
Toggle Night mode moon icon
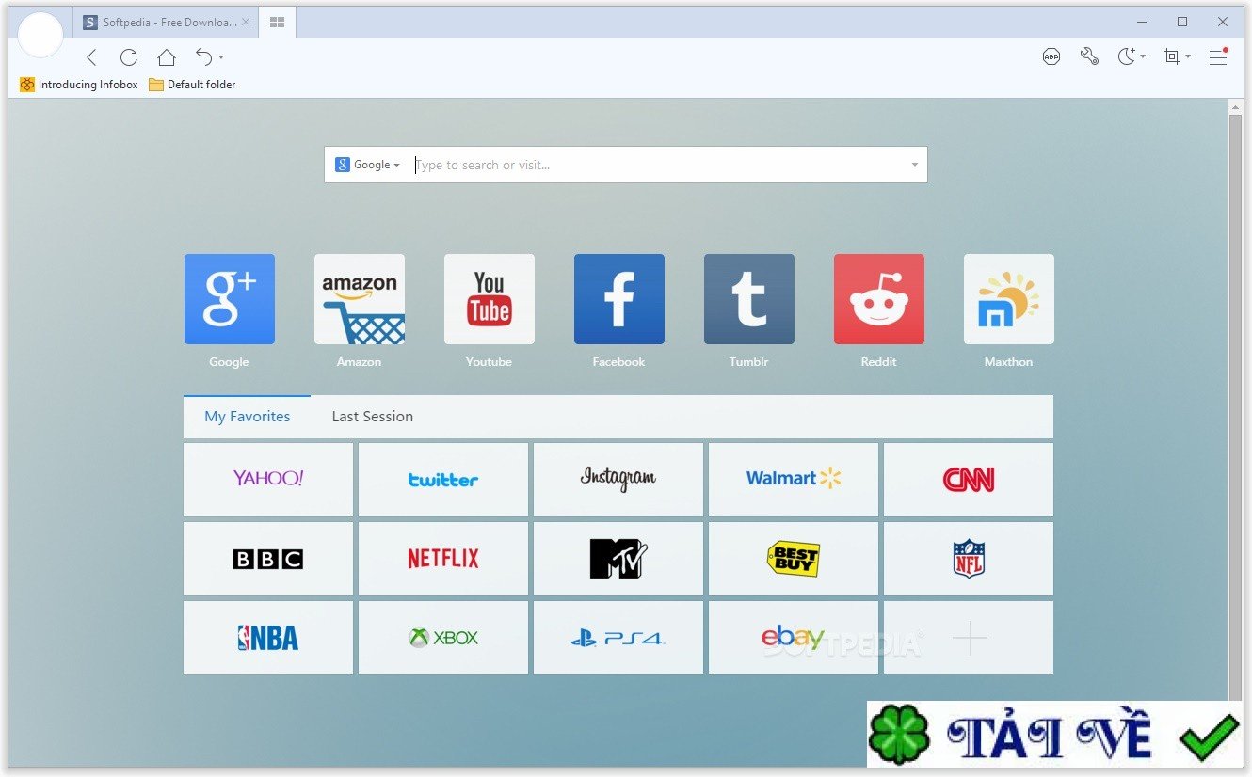tap(1126, 57)
